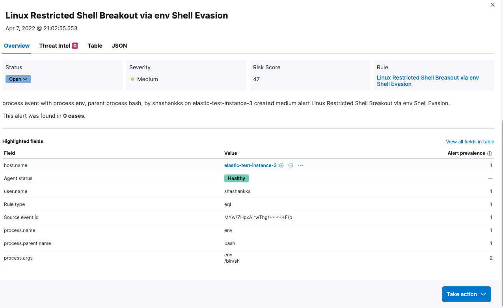This screenshot has width=503, height=308.
Task: Click the Value column header
Action: 231,153
